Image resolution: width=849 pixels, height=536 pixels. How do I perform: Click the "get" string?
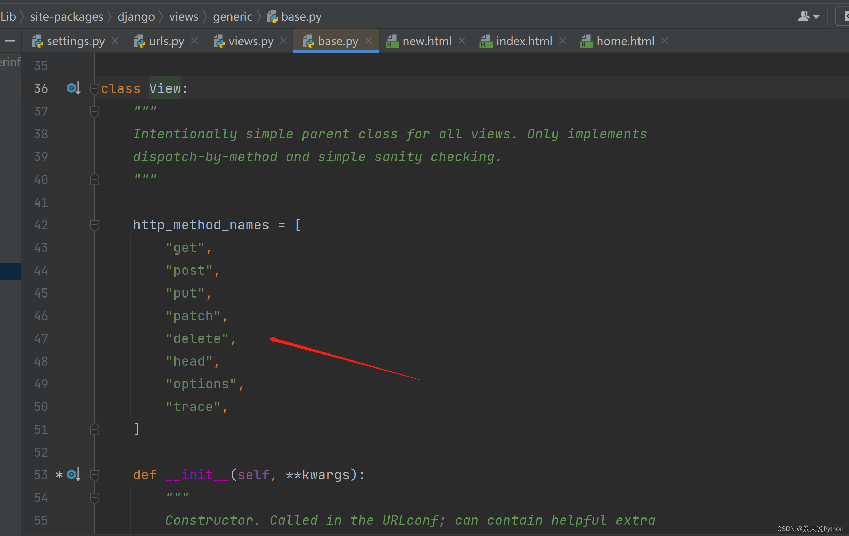point(185,248)
